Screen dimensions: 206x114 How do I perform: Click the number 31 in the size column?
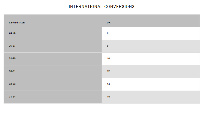pos(14,71)
